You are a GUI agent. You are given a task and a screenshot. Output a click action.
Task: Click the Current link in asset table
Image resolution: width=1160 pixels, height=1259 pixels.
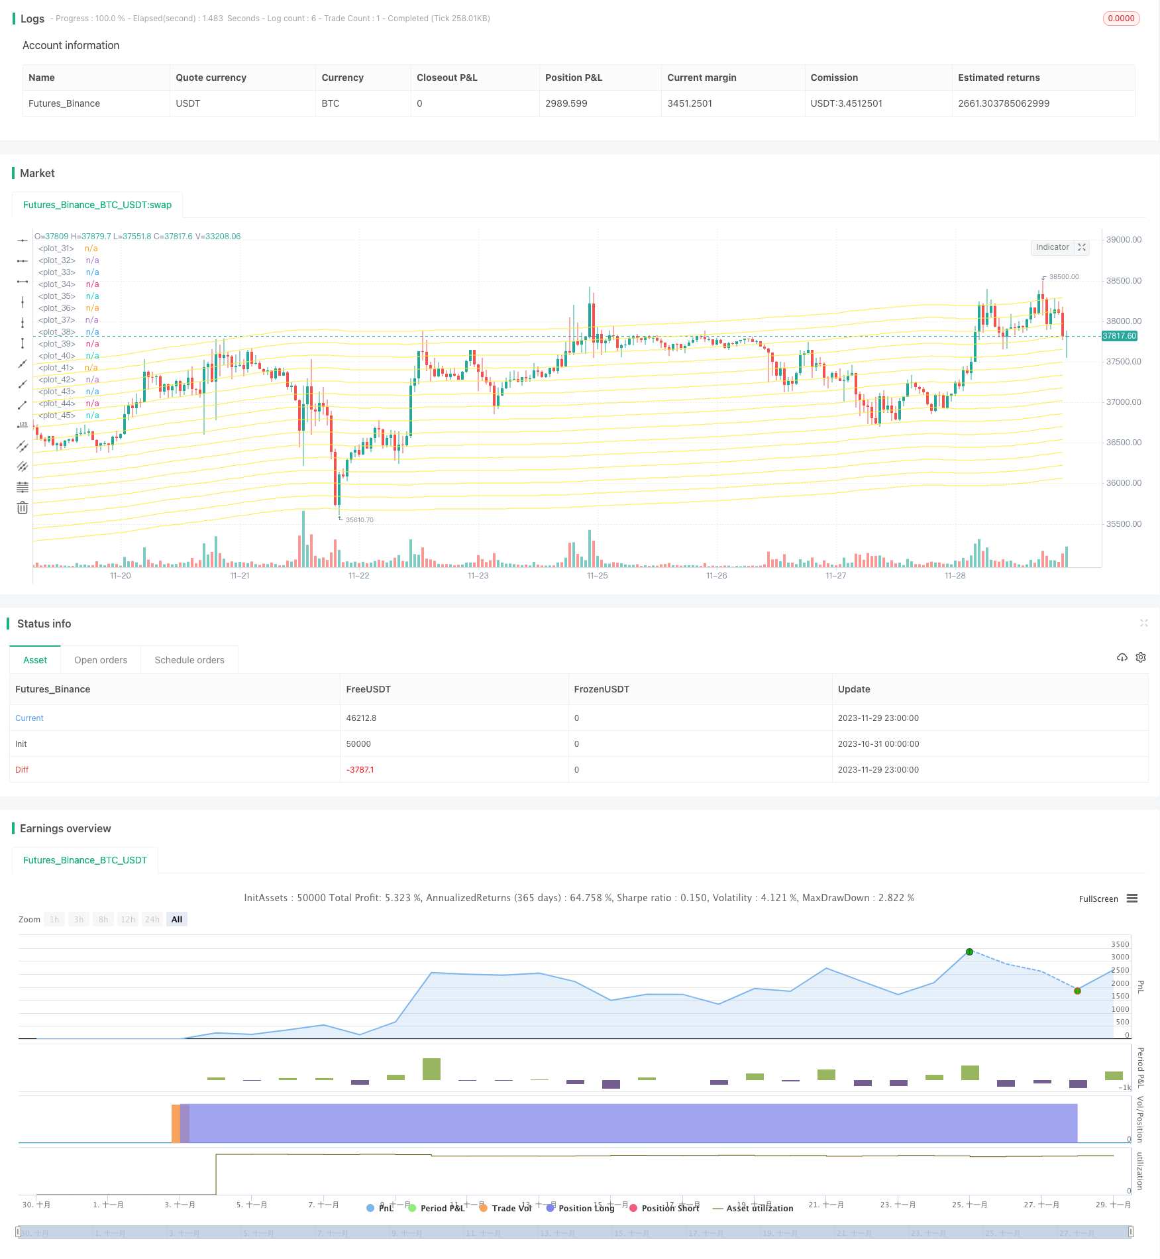click(x=29, y=718)
